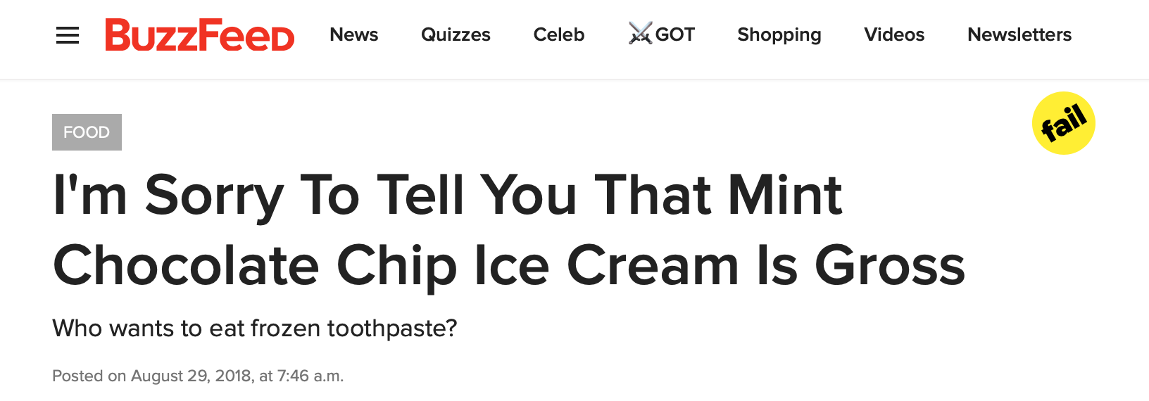Open the Newsletters page
The width and height of the screenshot is (1149, 401).
[1019, 34]
